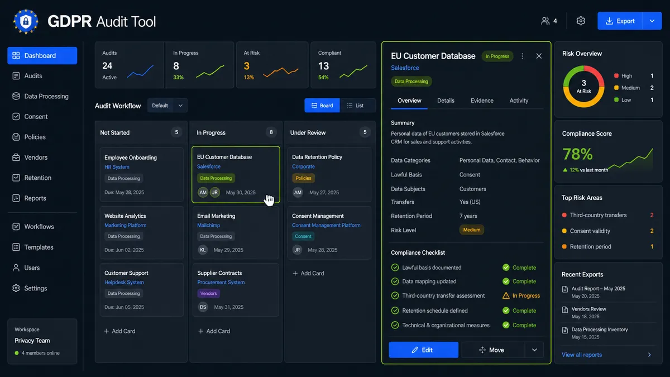Click red High risk legend swatch
Viewport: 670px width, 377px height.
616,76
